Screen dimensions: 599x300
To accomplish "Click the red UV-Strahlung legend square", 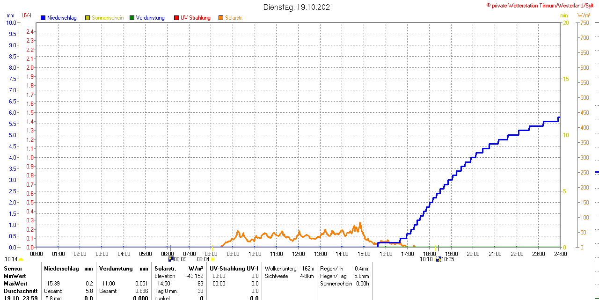I will click(x=176, y=18).
